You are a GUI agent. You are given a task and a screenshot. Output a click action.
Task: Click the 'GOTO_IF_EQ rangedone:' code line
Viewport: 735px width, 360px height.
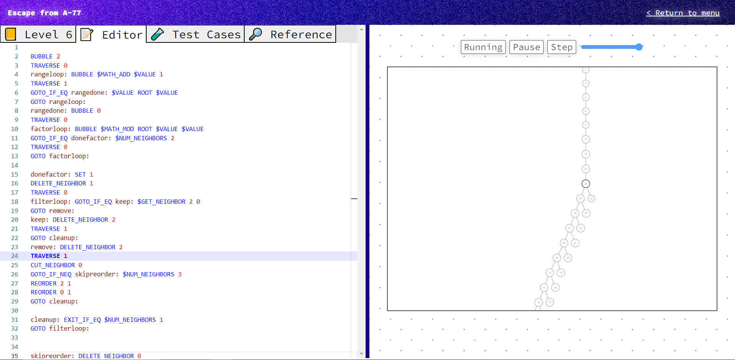point(104,93)
